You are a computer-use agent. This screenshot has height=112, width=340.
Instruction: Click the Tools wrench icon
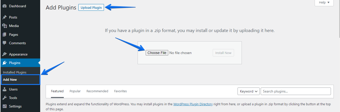point(5,98)
